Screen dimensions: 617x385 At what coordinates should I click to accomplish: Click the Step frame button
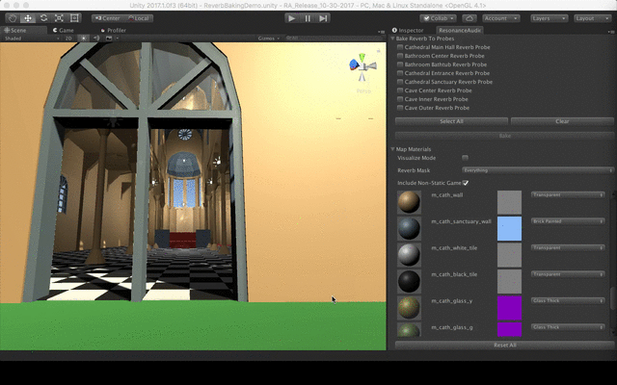click(x=323, y=18)
